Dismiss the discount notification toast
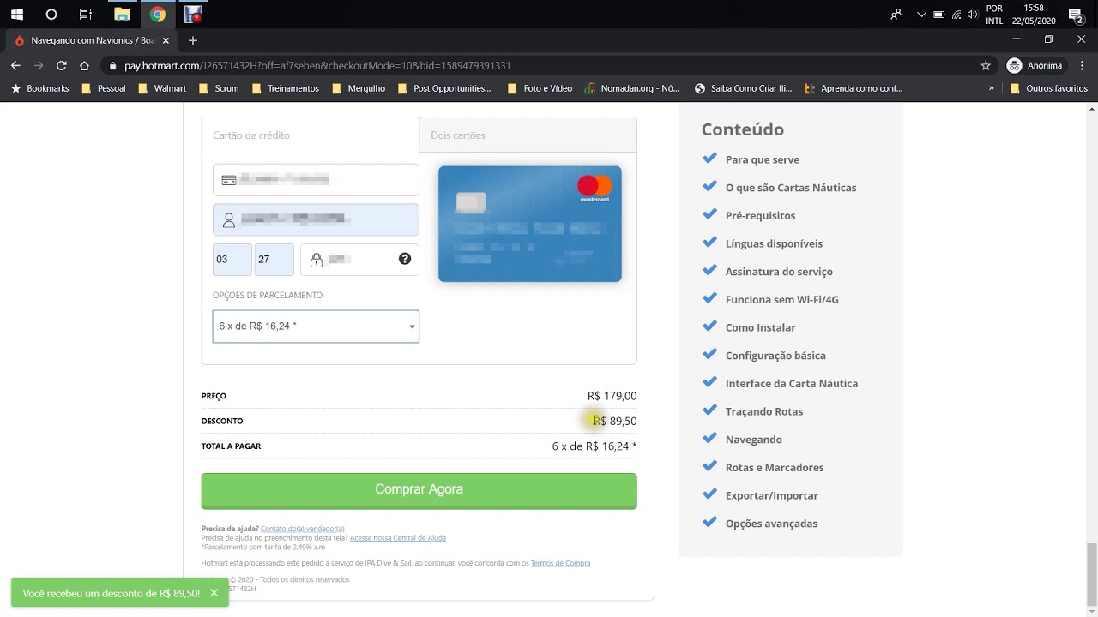The width and height of the screenshot is (1098, 617). 214,593
